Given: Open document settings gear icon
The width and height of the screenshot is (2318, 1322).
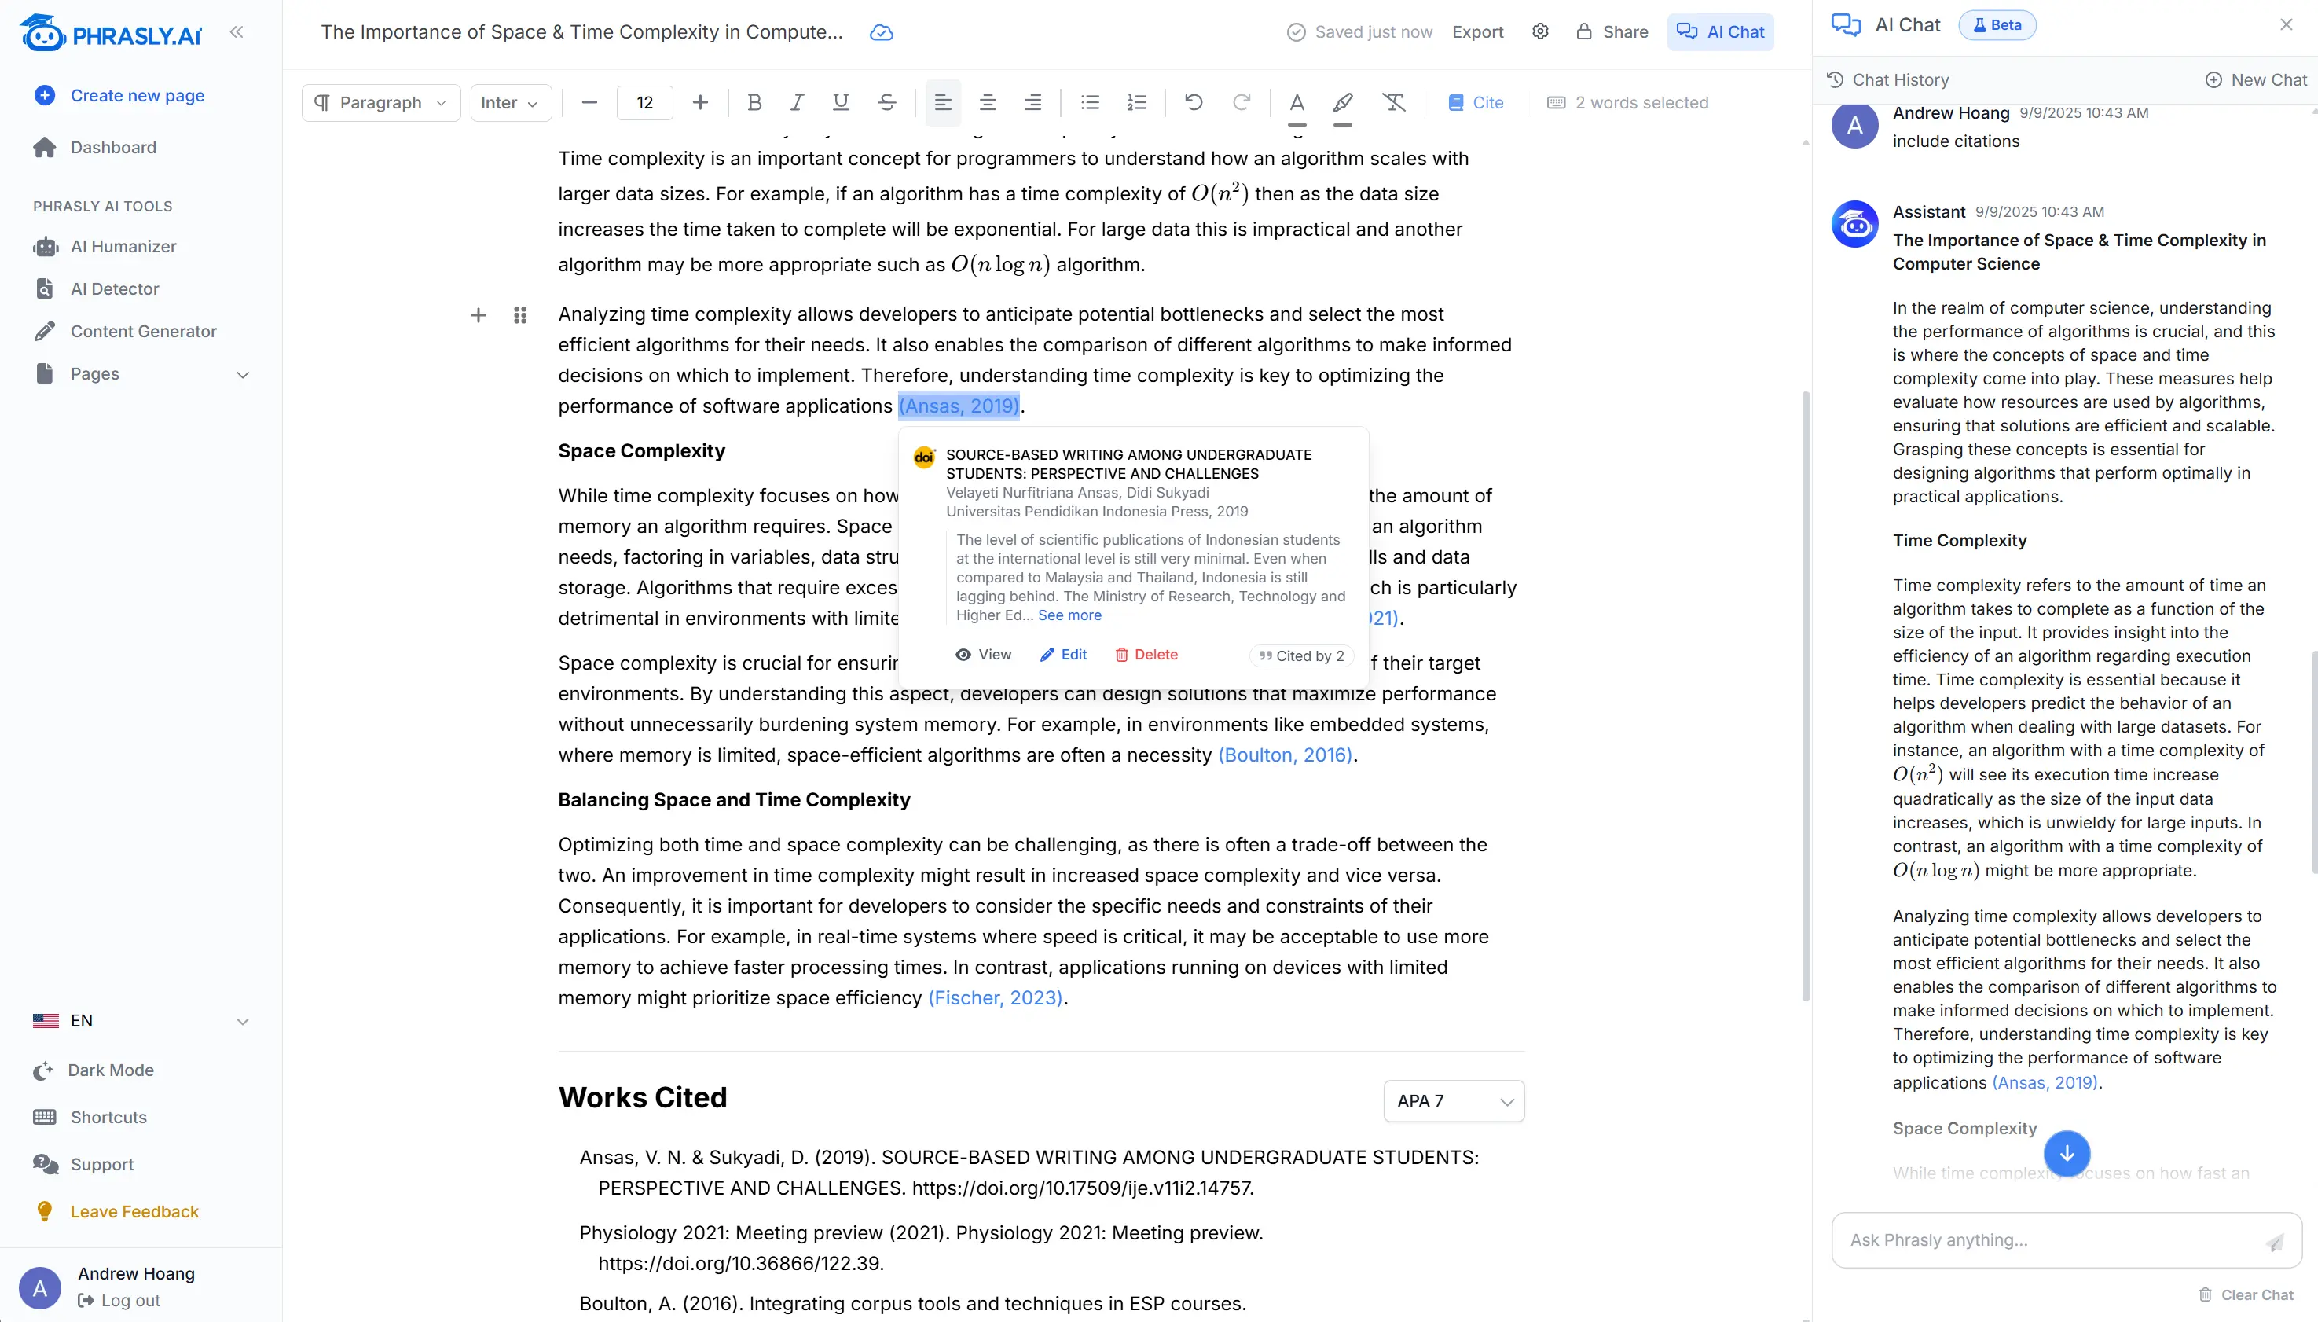Looking at the screenshot, I should [1540, 31].
